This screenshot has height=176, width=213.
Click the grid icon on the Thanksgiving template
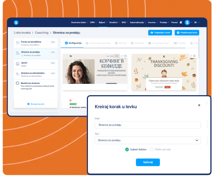(x=164, y=56)
